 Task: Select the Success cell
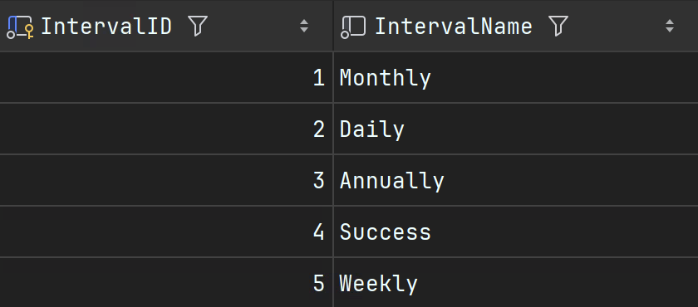tap(516, 232)
